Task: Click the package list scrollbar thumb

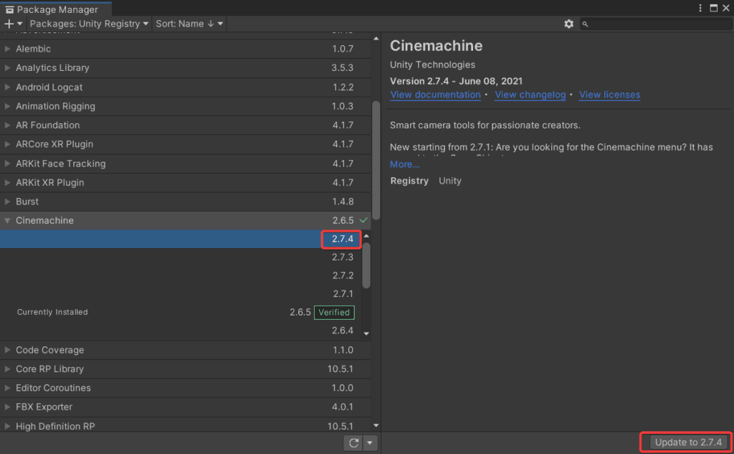Action: [376, 160]
